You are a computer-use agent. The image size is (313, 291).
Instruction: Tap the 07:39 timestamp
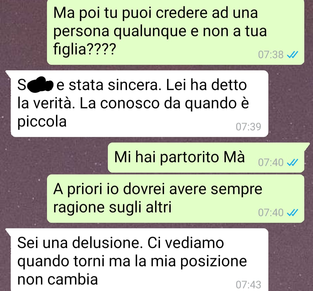248,127
